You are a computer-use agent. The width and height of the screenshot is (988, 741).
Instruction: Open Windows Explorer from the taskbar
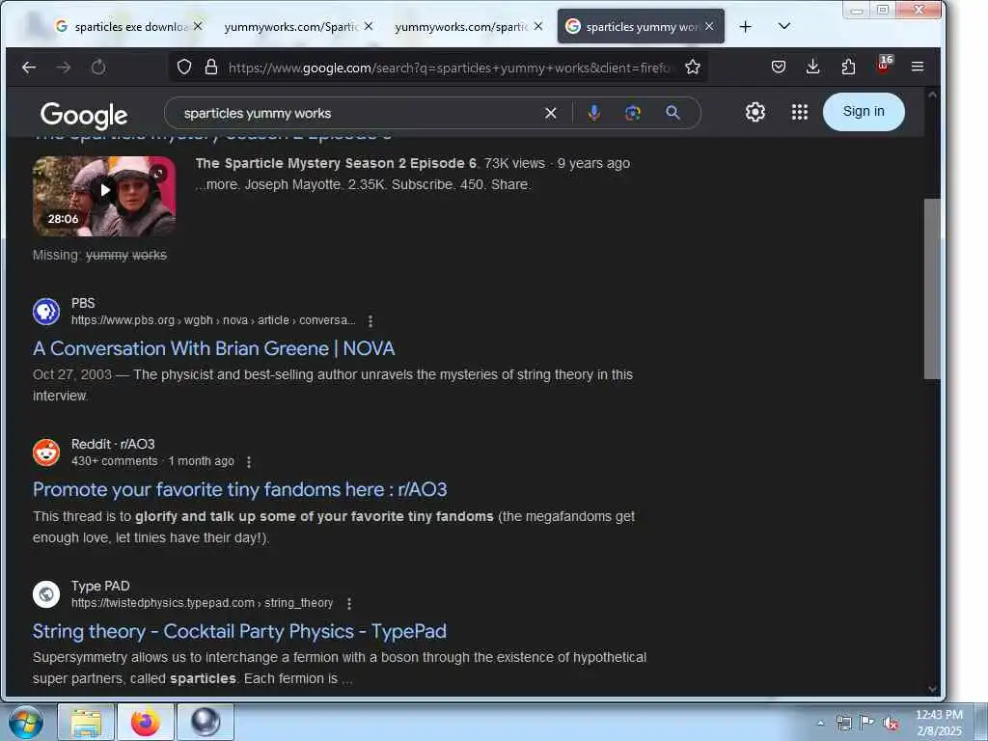(86, 723)
